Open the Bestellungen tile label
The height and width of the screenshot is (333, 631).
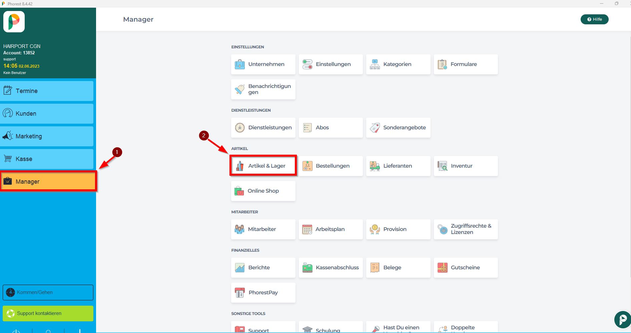click(333, 166)
